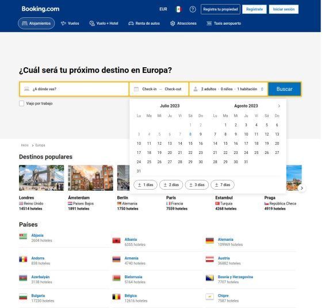The width and height of the screenshot is (329, 308).
Task: Select the ± 2 días flexibility chip
Action: coord(171,184)
